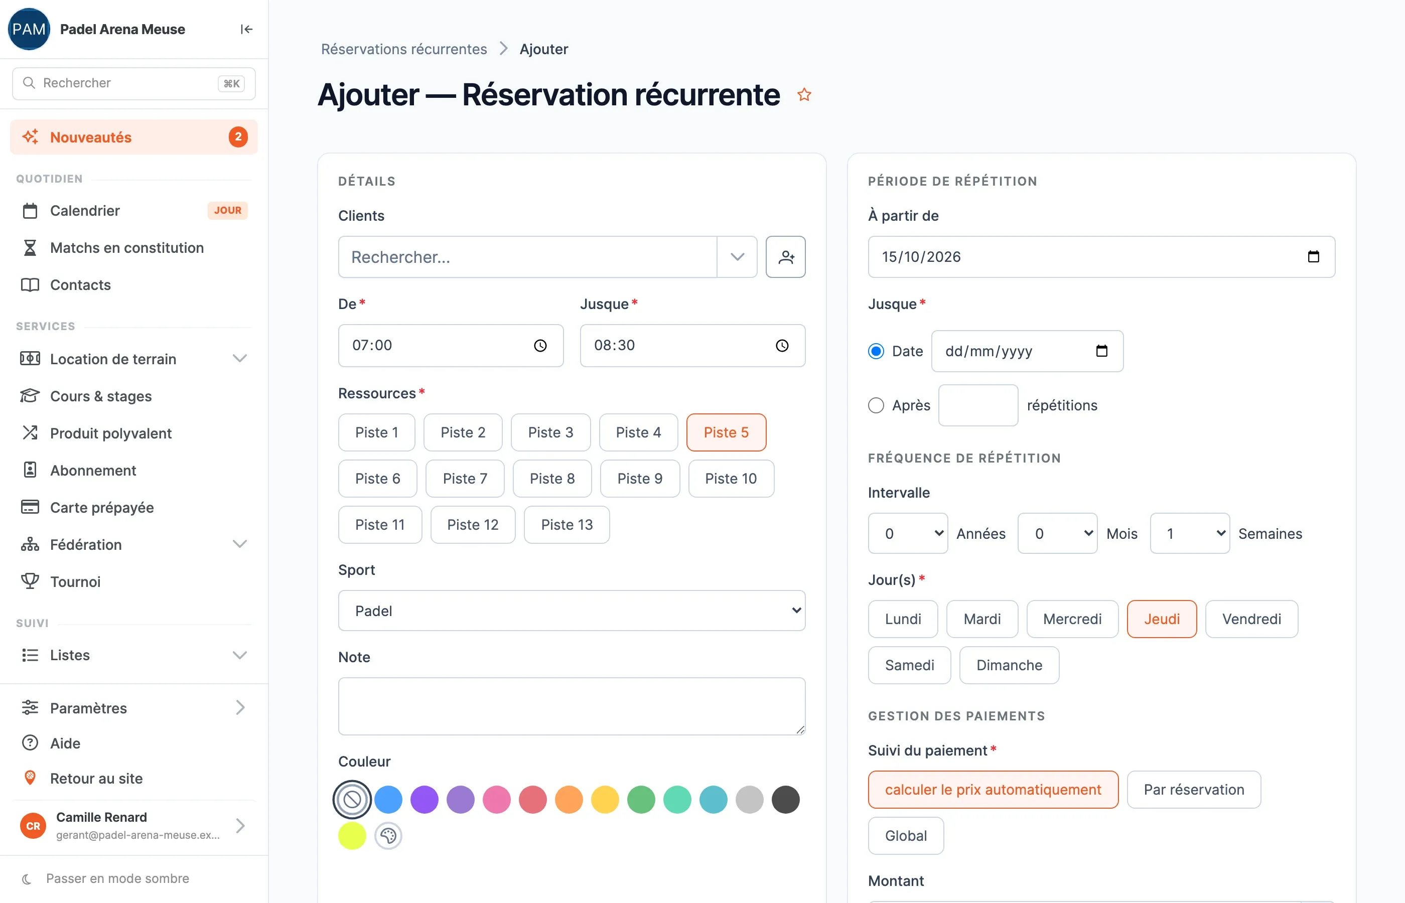Image resolution: width=1405 pixels, height=903 pixels.
Task: Toggle the Piste 10 resource
Action: 731,479
